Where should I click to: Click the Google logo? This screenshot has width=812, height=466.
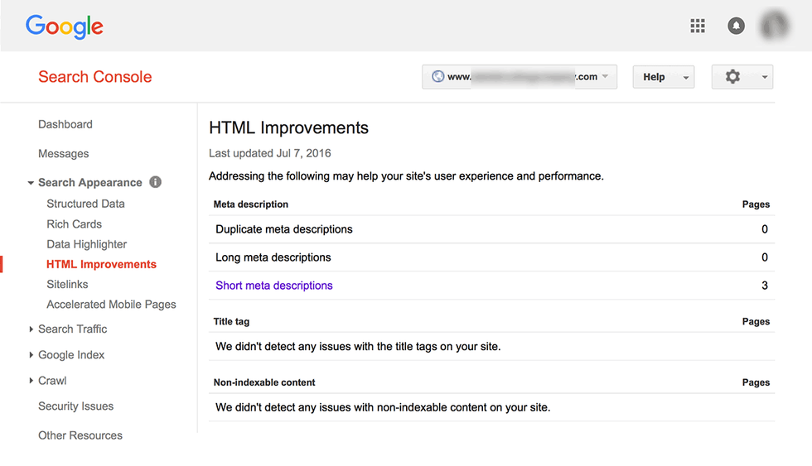pyautogui.click(x=65, y=26)
